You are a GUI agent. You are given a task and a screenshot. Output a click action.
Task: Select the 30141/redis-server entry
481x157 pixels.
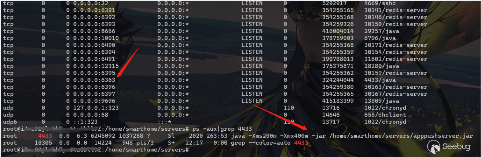point(396,10)
